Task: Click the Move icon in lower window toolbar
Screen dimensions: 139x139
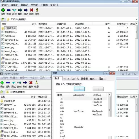Action: 25,83
